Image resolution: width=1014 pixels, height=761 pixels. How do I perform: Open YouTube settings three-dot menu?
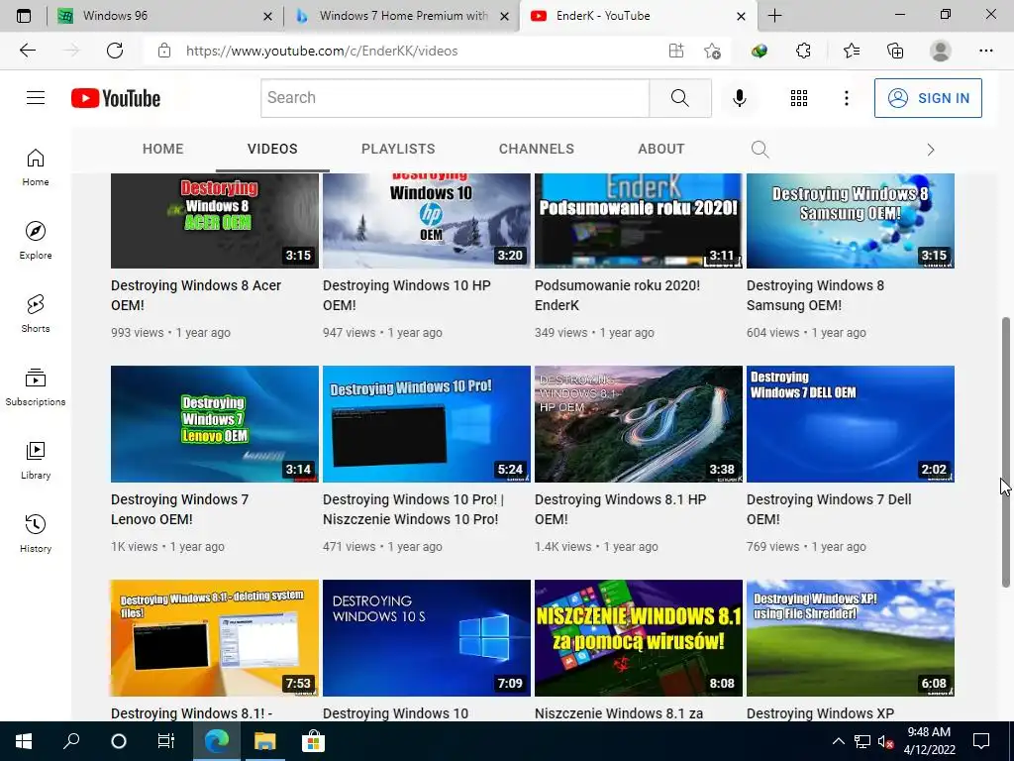[x=846, y=98]
